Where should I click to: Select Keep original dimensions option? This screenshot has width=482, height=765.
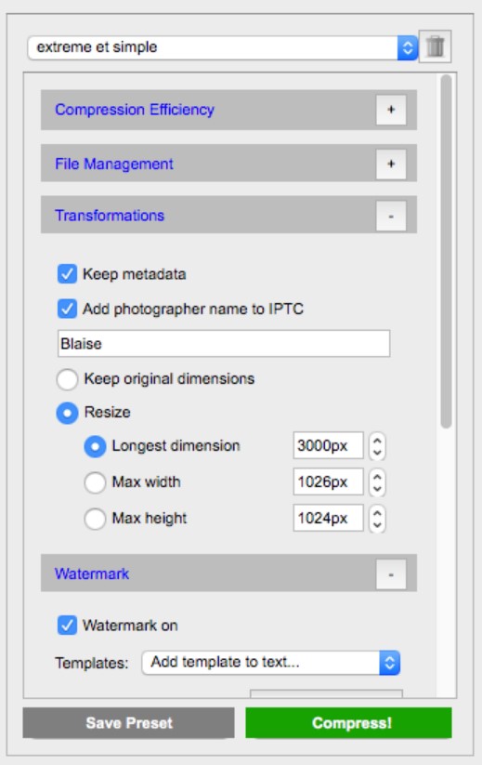pyautogui.click(x=67, y=379)
